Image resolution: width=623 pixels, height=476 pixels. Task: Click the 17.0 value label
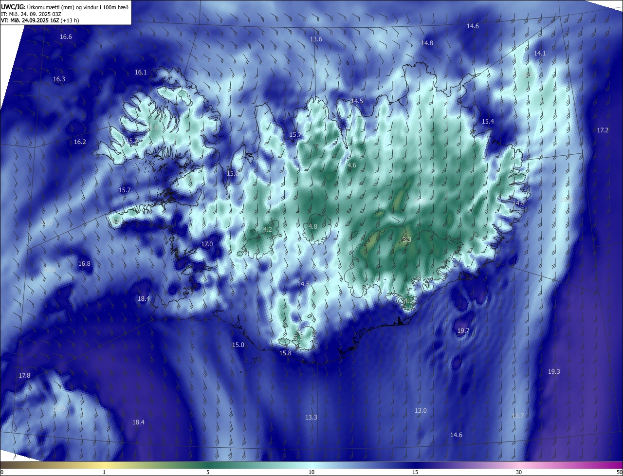pos(207,244)
